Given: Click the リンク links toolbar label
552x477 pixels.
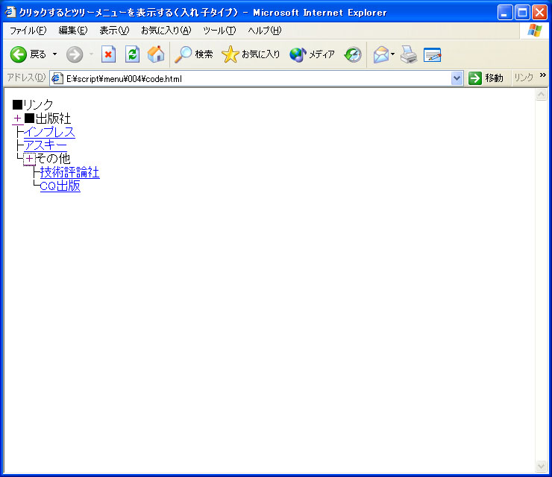Looking at the screenshot, I should point(524,78).
